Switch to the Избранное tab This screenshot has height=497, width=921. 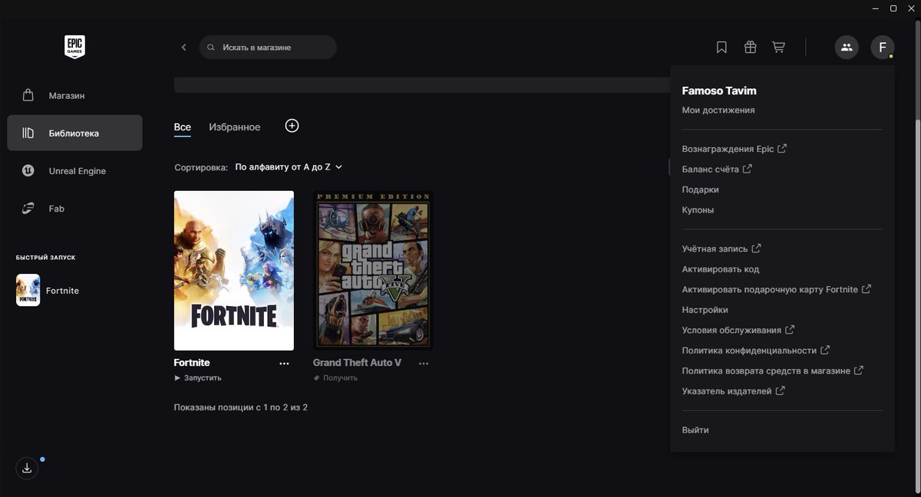[234, 127]
